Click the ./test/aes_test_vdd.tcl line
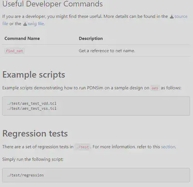The image size is (193, 187). [x=32, y=103]
